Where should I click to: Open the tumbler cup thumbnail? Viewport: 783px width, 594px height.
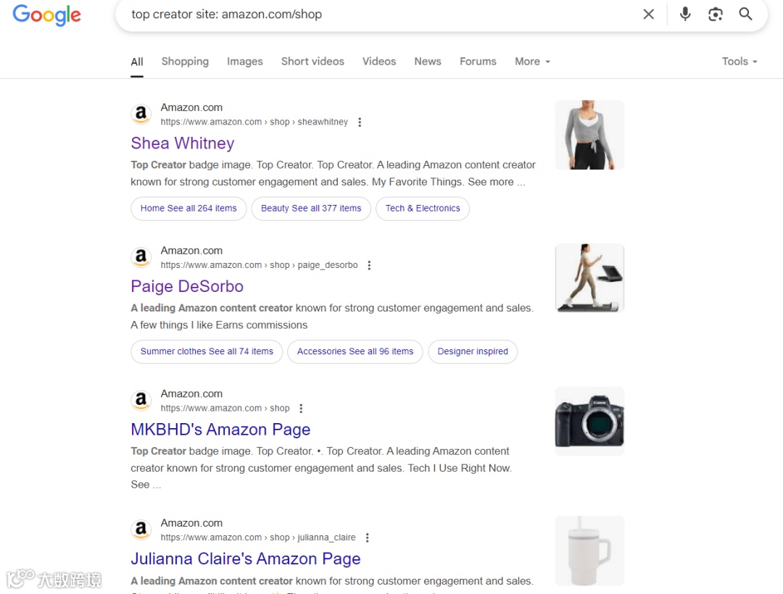[589, 551]
